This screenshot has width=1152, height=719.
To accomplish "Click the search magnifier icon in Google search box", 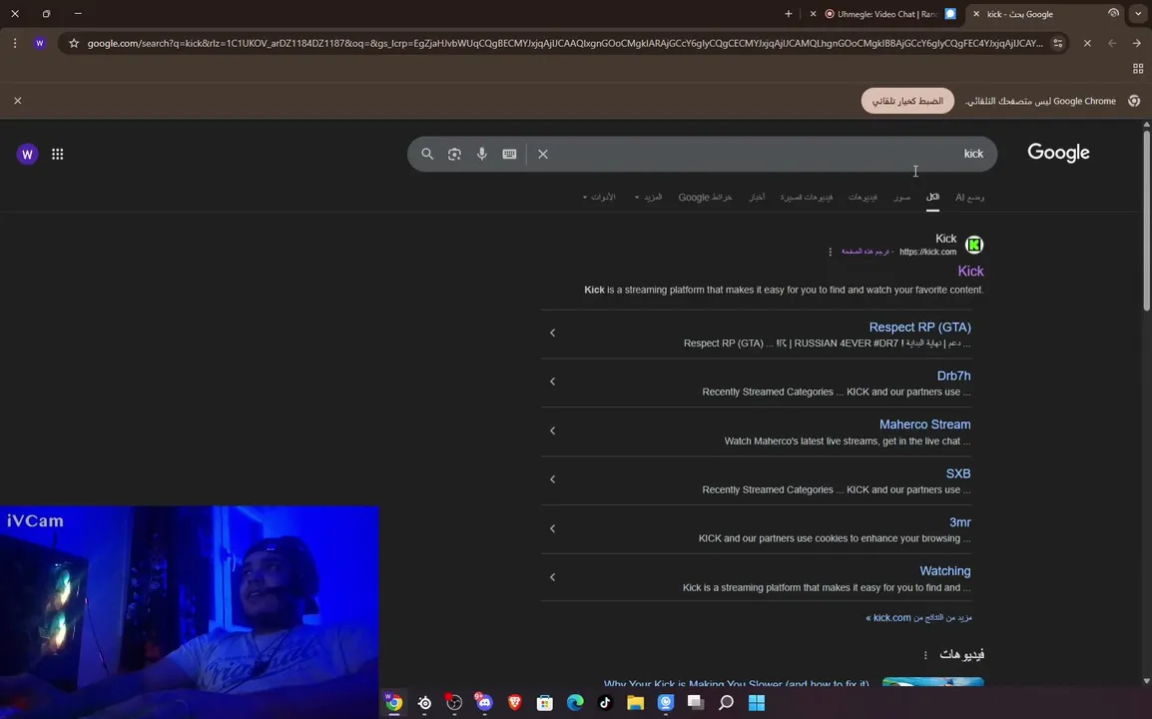I will [x=427, y=154].
